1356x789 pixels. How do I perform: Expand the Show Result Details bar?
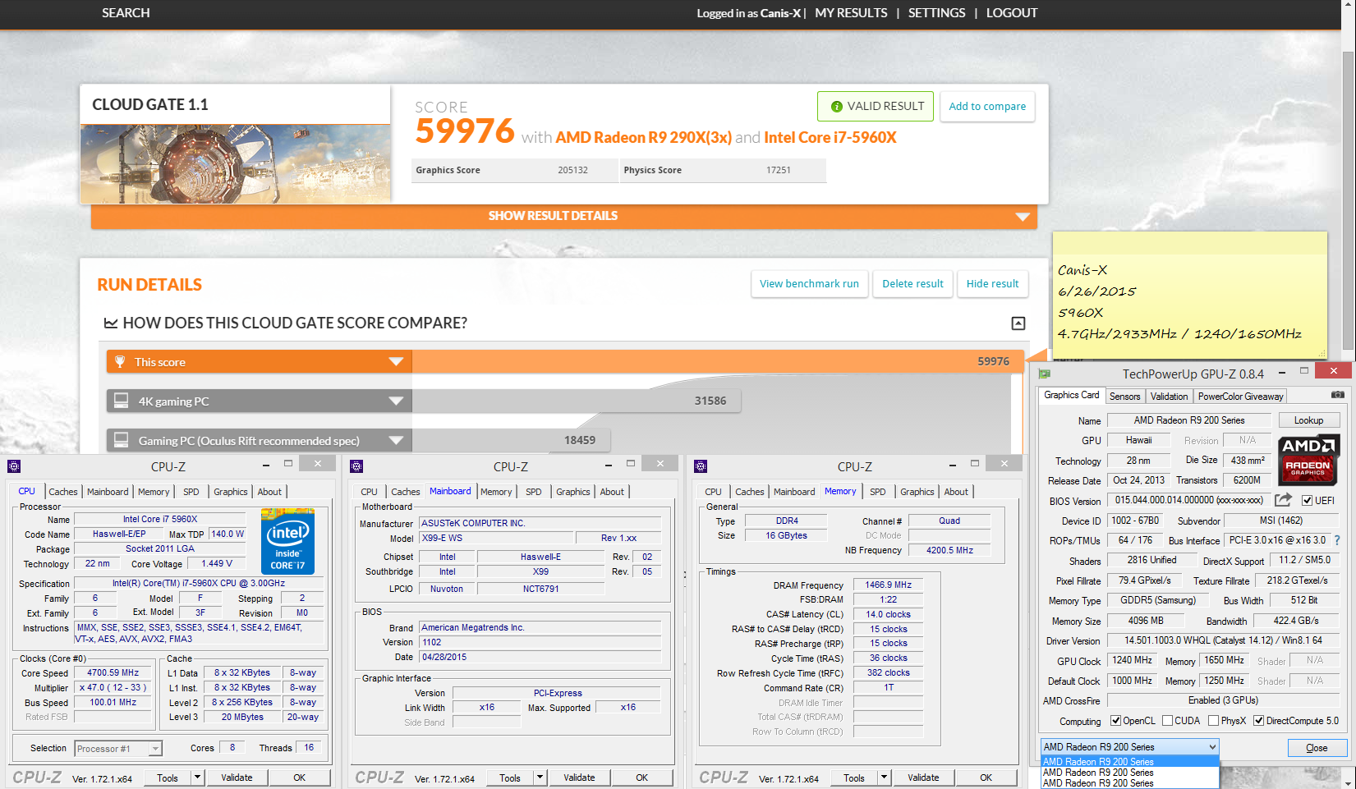coord(564,216)
